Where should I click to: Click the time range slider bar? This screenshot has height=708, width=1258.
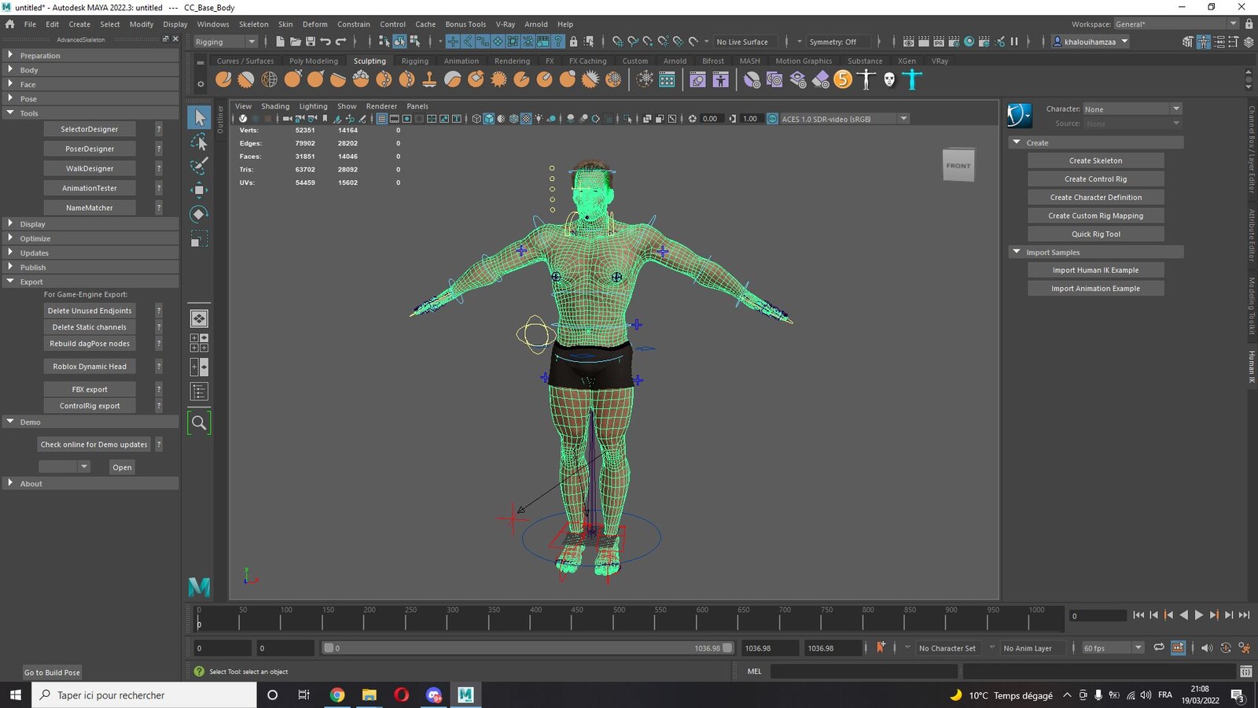[x=528, y=648]
